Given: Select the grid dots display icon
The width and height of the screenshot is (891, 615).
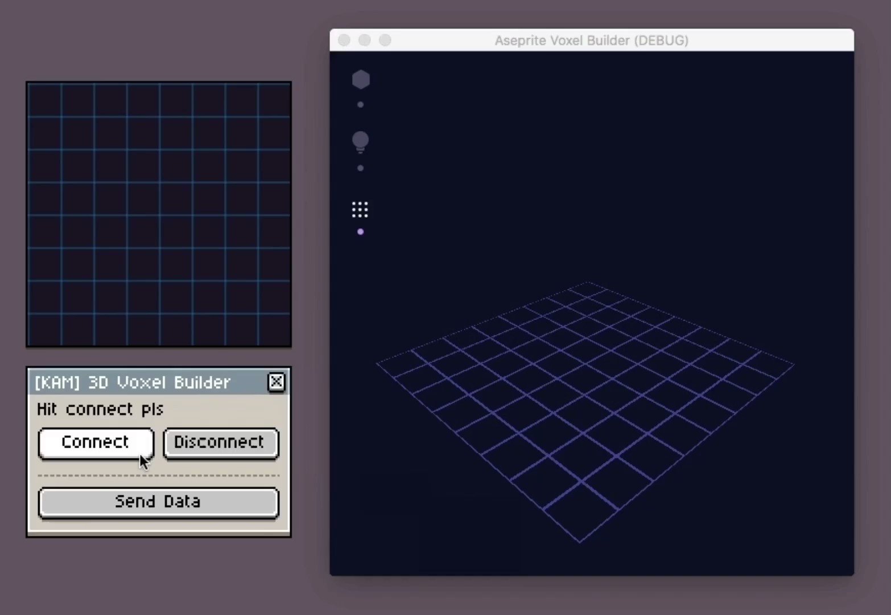Looking at the screenshot, I should click(360, 210).
